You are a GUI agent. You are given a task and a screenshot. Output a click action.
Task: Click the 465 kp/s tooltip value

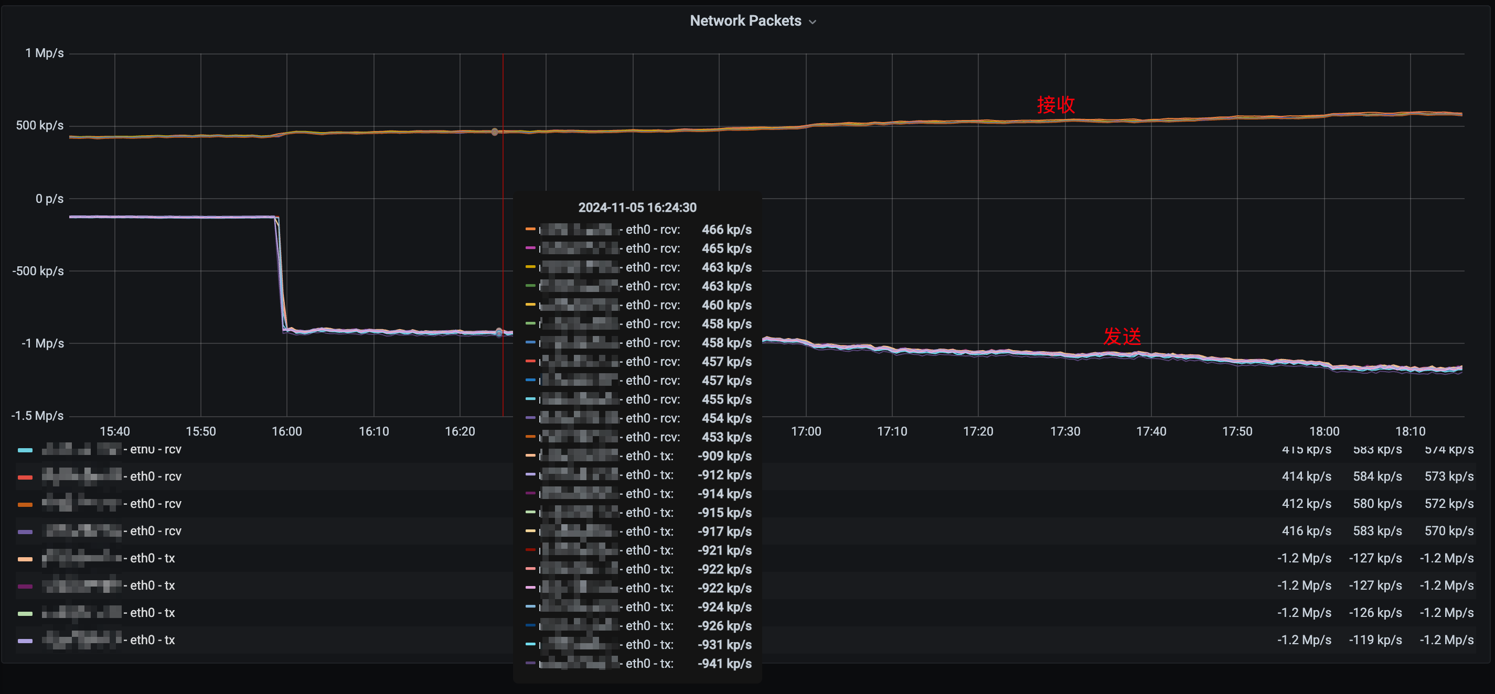(727, 249)
